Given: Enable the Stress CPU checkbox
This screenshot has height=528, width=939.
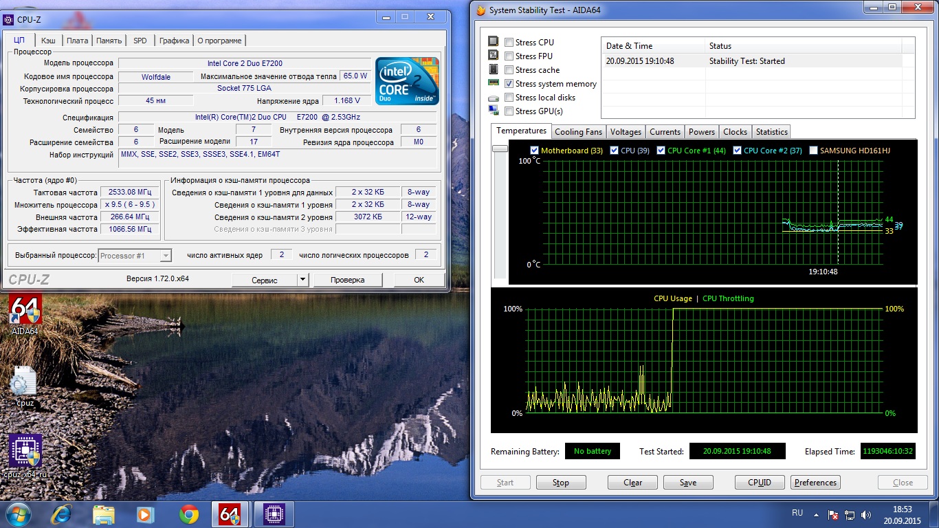Looking at the screenshot, I should [x=509, y=43].
